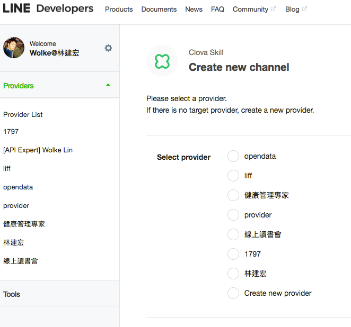This screenshot has width=351, height=327.
Task: Select the 線上讀書會 provider radio button
Action: 233,234
